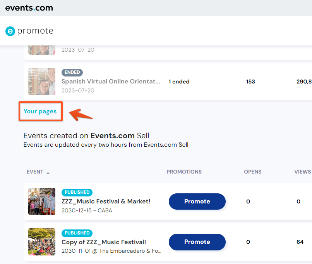Click the PUBLISHED badge on ZZZ_Music Festival & Market!
The width and height of the screenshot is (312, 264).
click(77, 192)
